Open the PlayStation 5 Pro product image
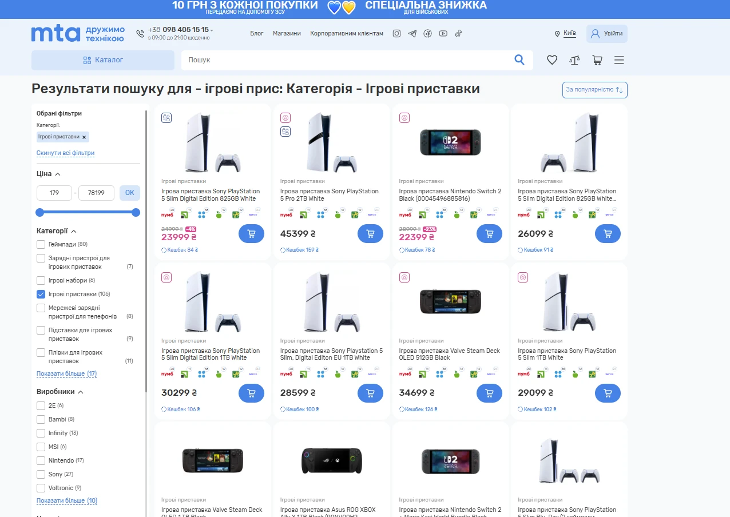This screenshot has height=517, width=730. (332, 142)
